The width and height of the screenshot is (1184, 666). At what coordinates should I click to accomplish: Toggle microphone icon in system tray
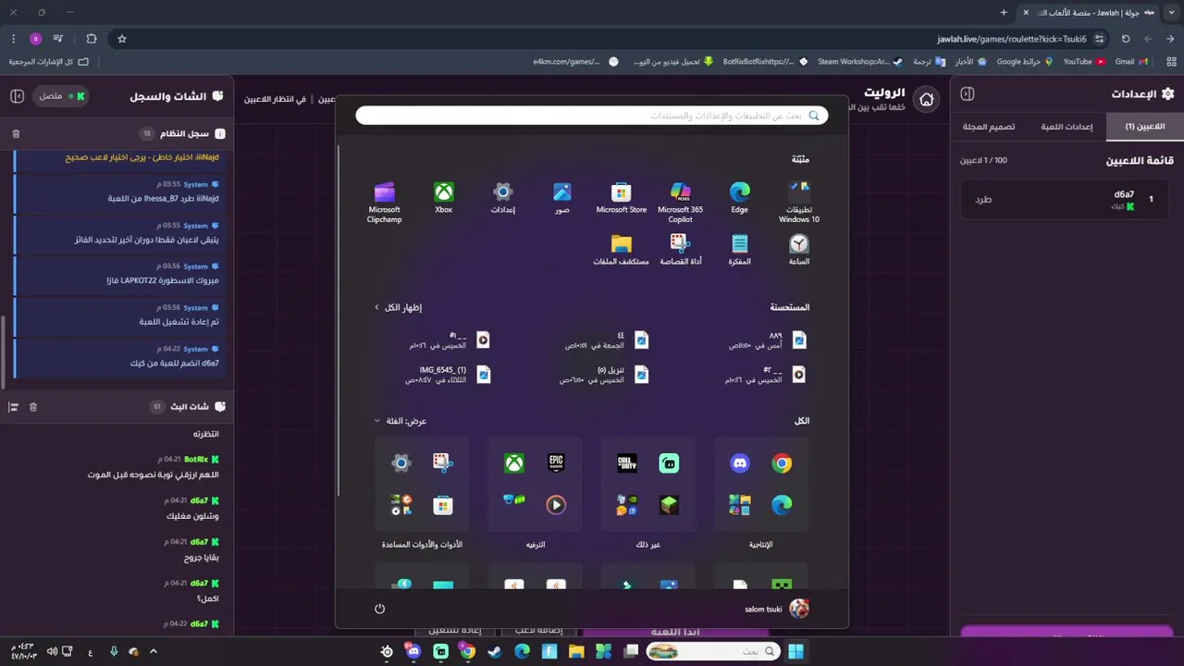[114, 652]
